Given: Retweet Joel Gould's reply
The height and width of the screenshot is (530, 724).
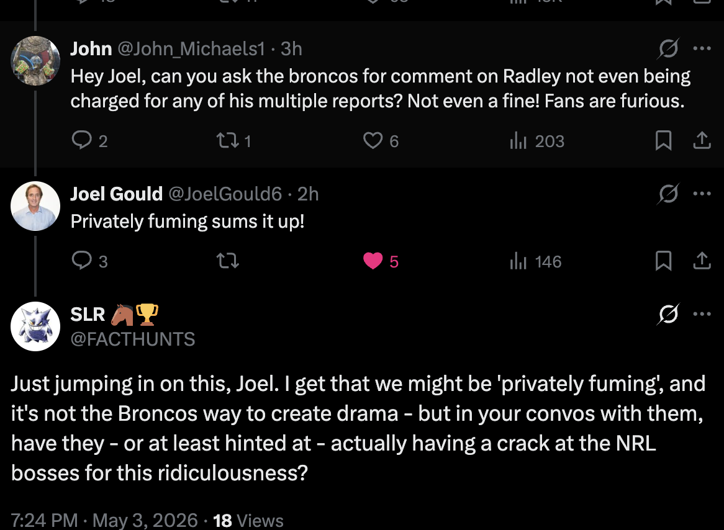Looking at the screenshot, I should [228, 261].
